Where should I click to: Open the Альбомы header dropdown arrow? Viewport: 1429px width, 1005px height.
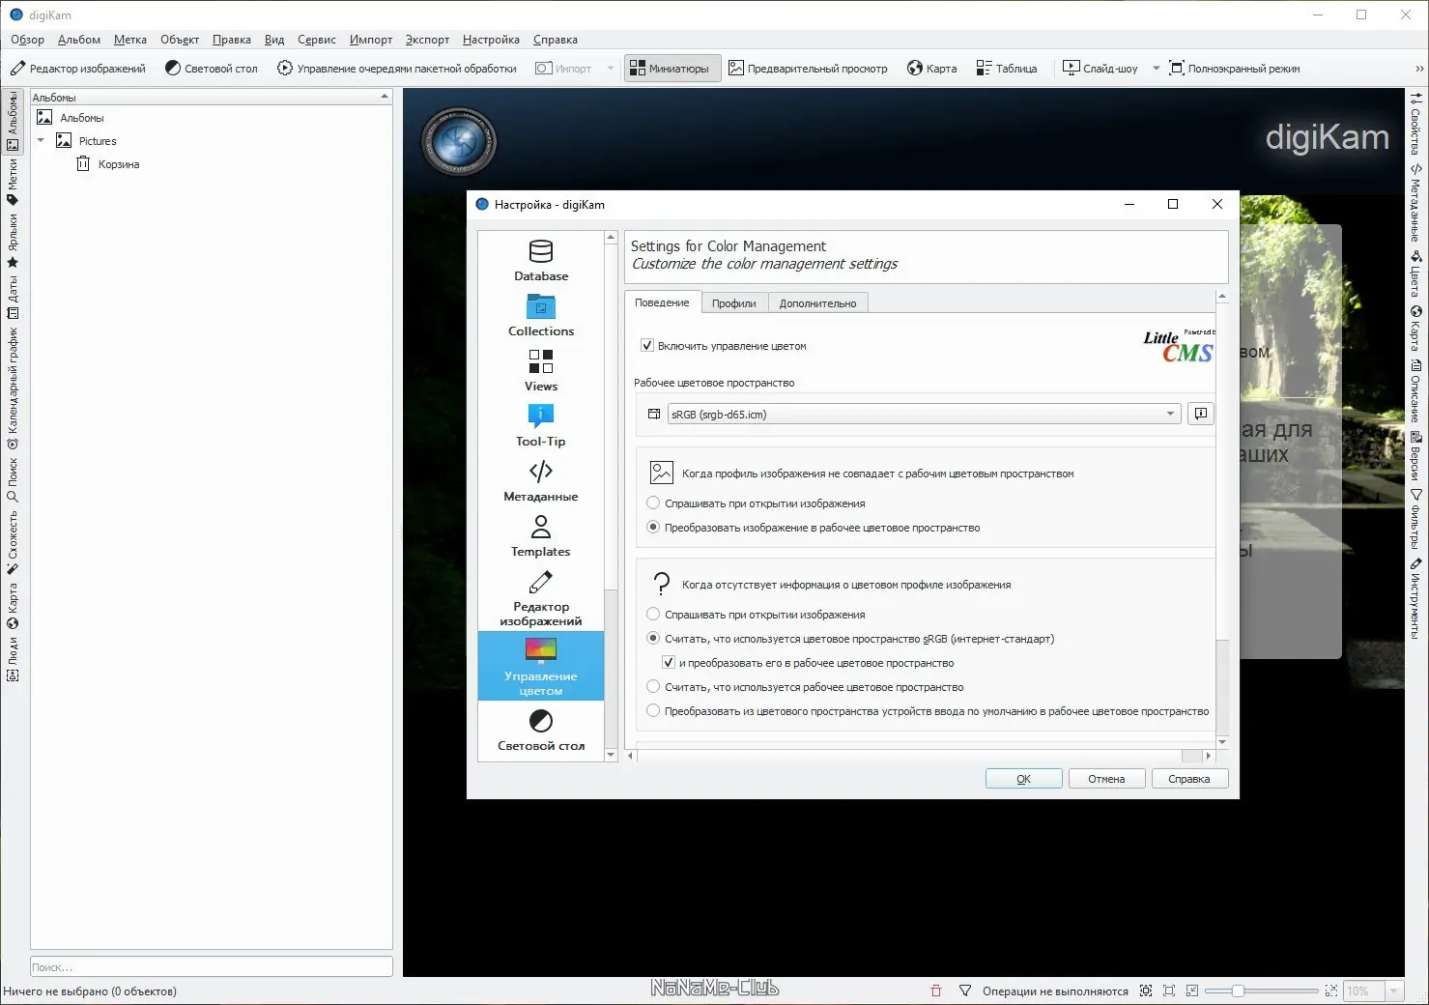point(385,97)
